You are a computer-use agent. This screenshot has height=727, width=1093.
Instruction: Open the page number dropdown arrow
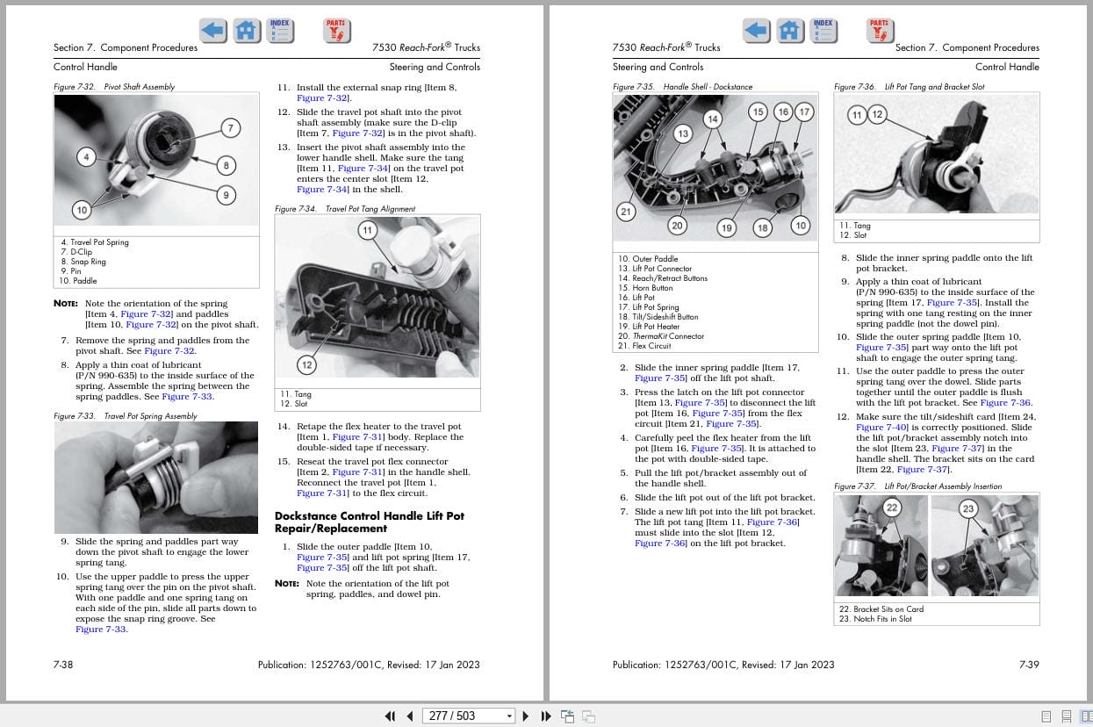tap(509, 716)
